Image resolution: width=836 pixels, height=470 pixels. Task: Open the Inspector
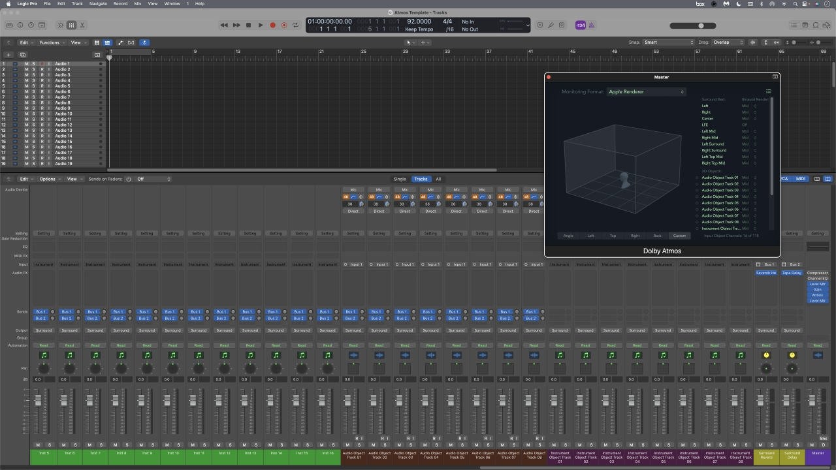[x=20, y=25]
